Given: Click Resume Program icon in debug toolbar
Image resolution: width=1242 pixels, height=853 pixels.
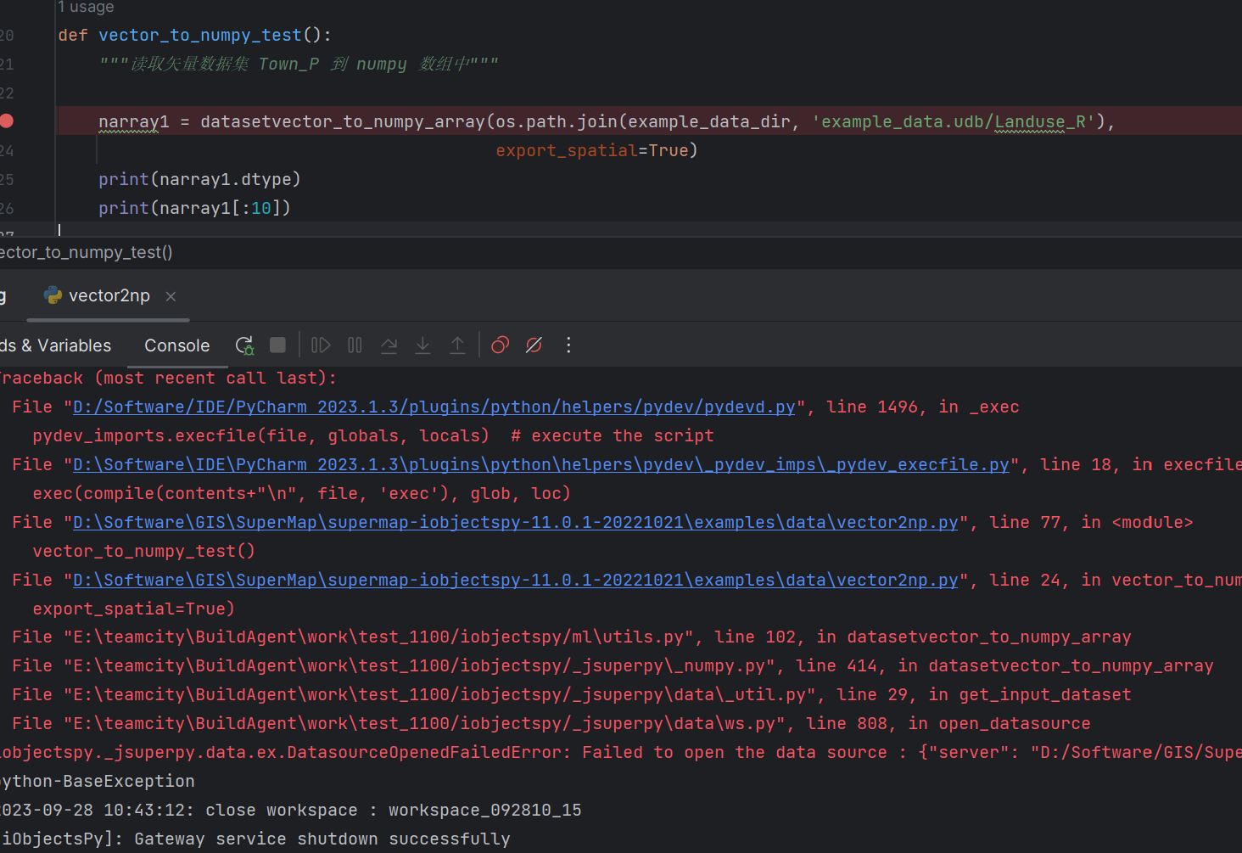Looking at the screenshot, I should pyautogui.click(x=321, y=345).
